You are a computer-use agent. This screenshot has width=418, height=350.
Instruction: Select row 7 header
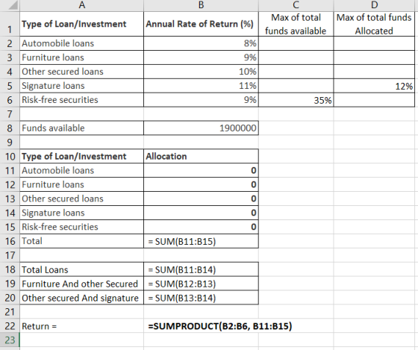pos(10,114)
